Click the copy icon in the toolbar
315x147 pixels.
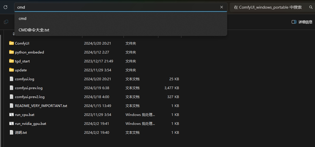click(6, 22)
